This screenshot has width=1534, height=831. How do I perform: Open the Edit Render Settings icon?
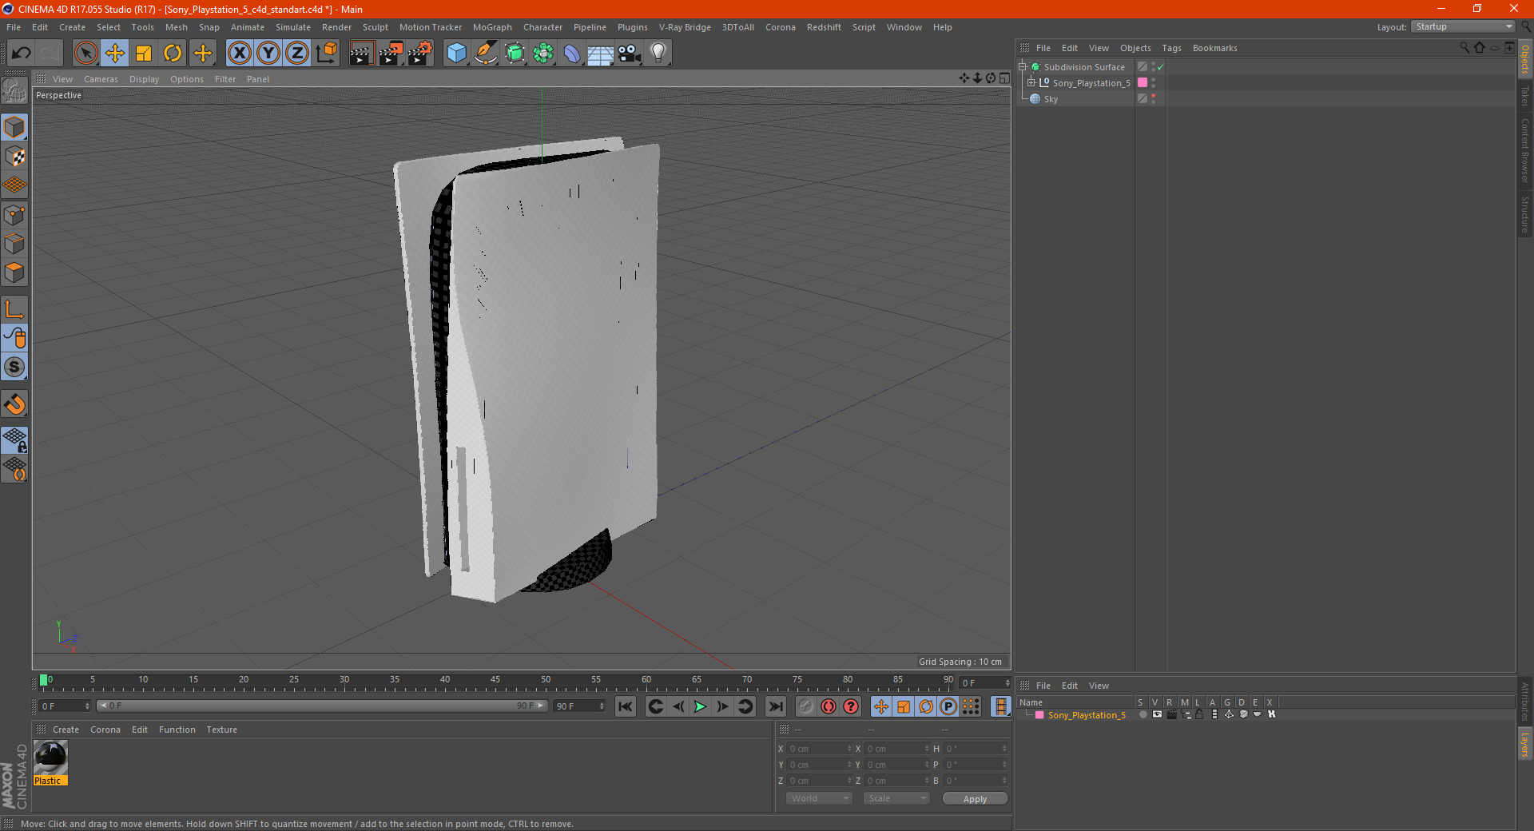coord(420,54)
